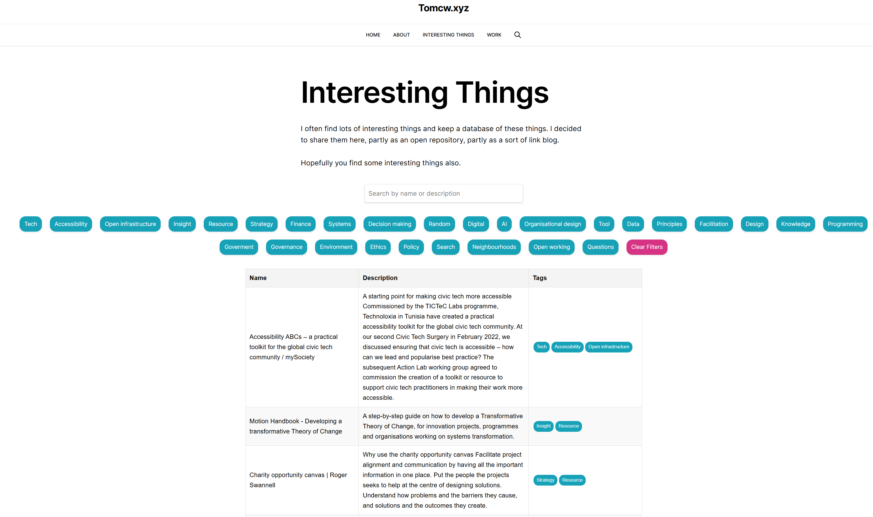Open the ABOUT navigation menu item

[401, 35]
